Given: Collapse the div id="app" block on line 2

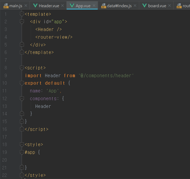Looking at the screenshot, I should pyautogui.click(x=22, y=22).
